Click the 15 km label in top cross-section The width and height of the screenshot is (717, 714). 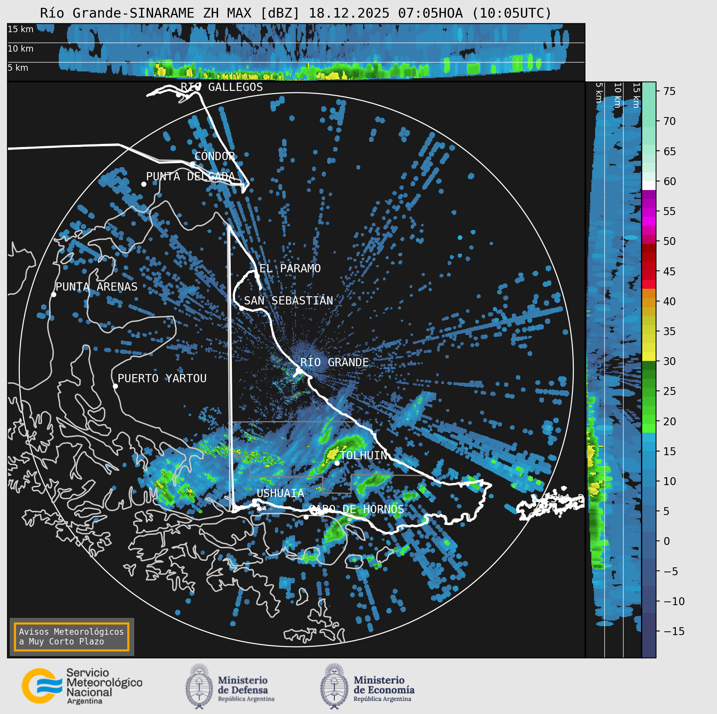tap(21, 29)
